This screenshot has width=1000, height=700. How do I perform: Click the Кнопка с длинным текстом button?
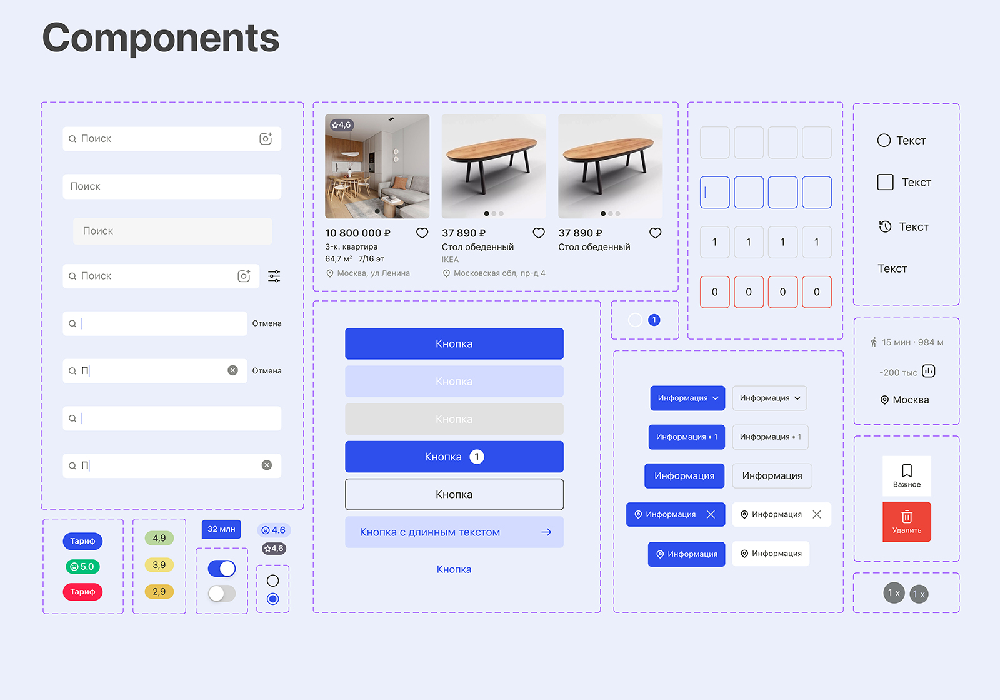pos(454,532)
